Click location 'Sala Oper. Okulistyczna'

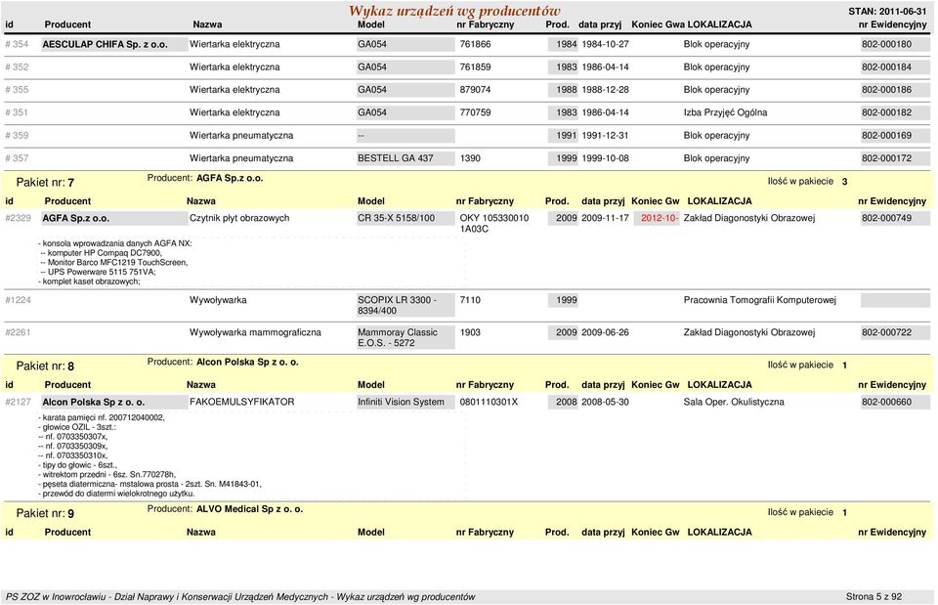(x=734, y=402)
